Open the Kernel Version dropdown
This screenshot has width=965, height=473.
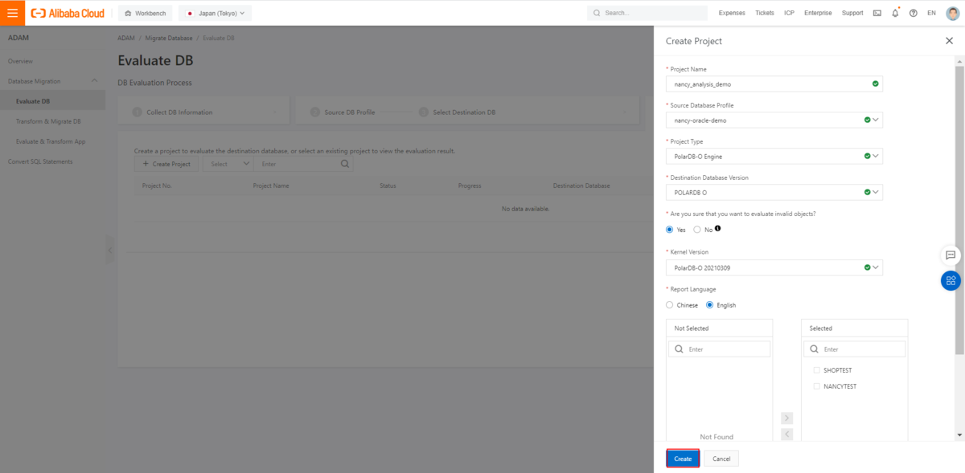(774, 267)
